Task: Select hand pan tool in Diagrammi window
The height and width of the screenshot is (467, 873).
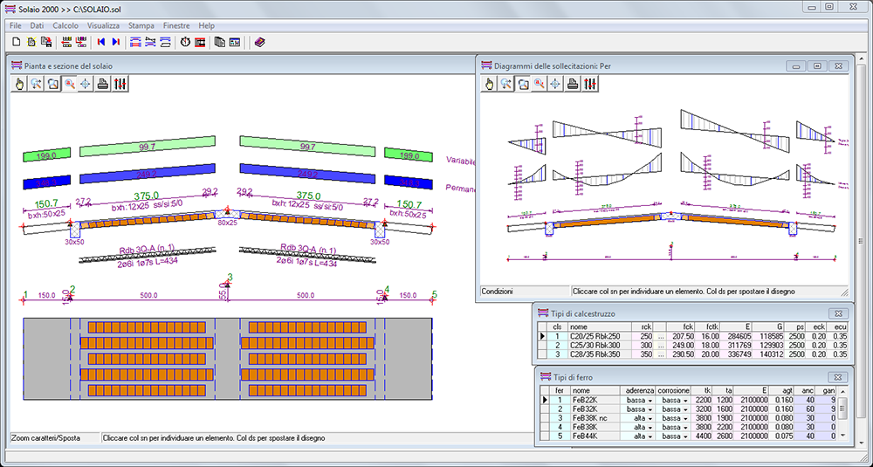Action: tap(490, 84)
